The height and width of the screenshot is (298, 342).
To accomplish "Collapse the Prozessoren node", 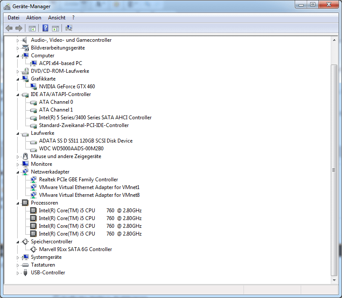I will pyautogui.click(x=18, y=203).
